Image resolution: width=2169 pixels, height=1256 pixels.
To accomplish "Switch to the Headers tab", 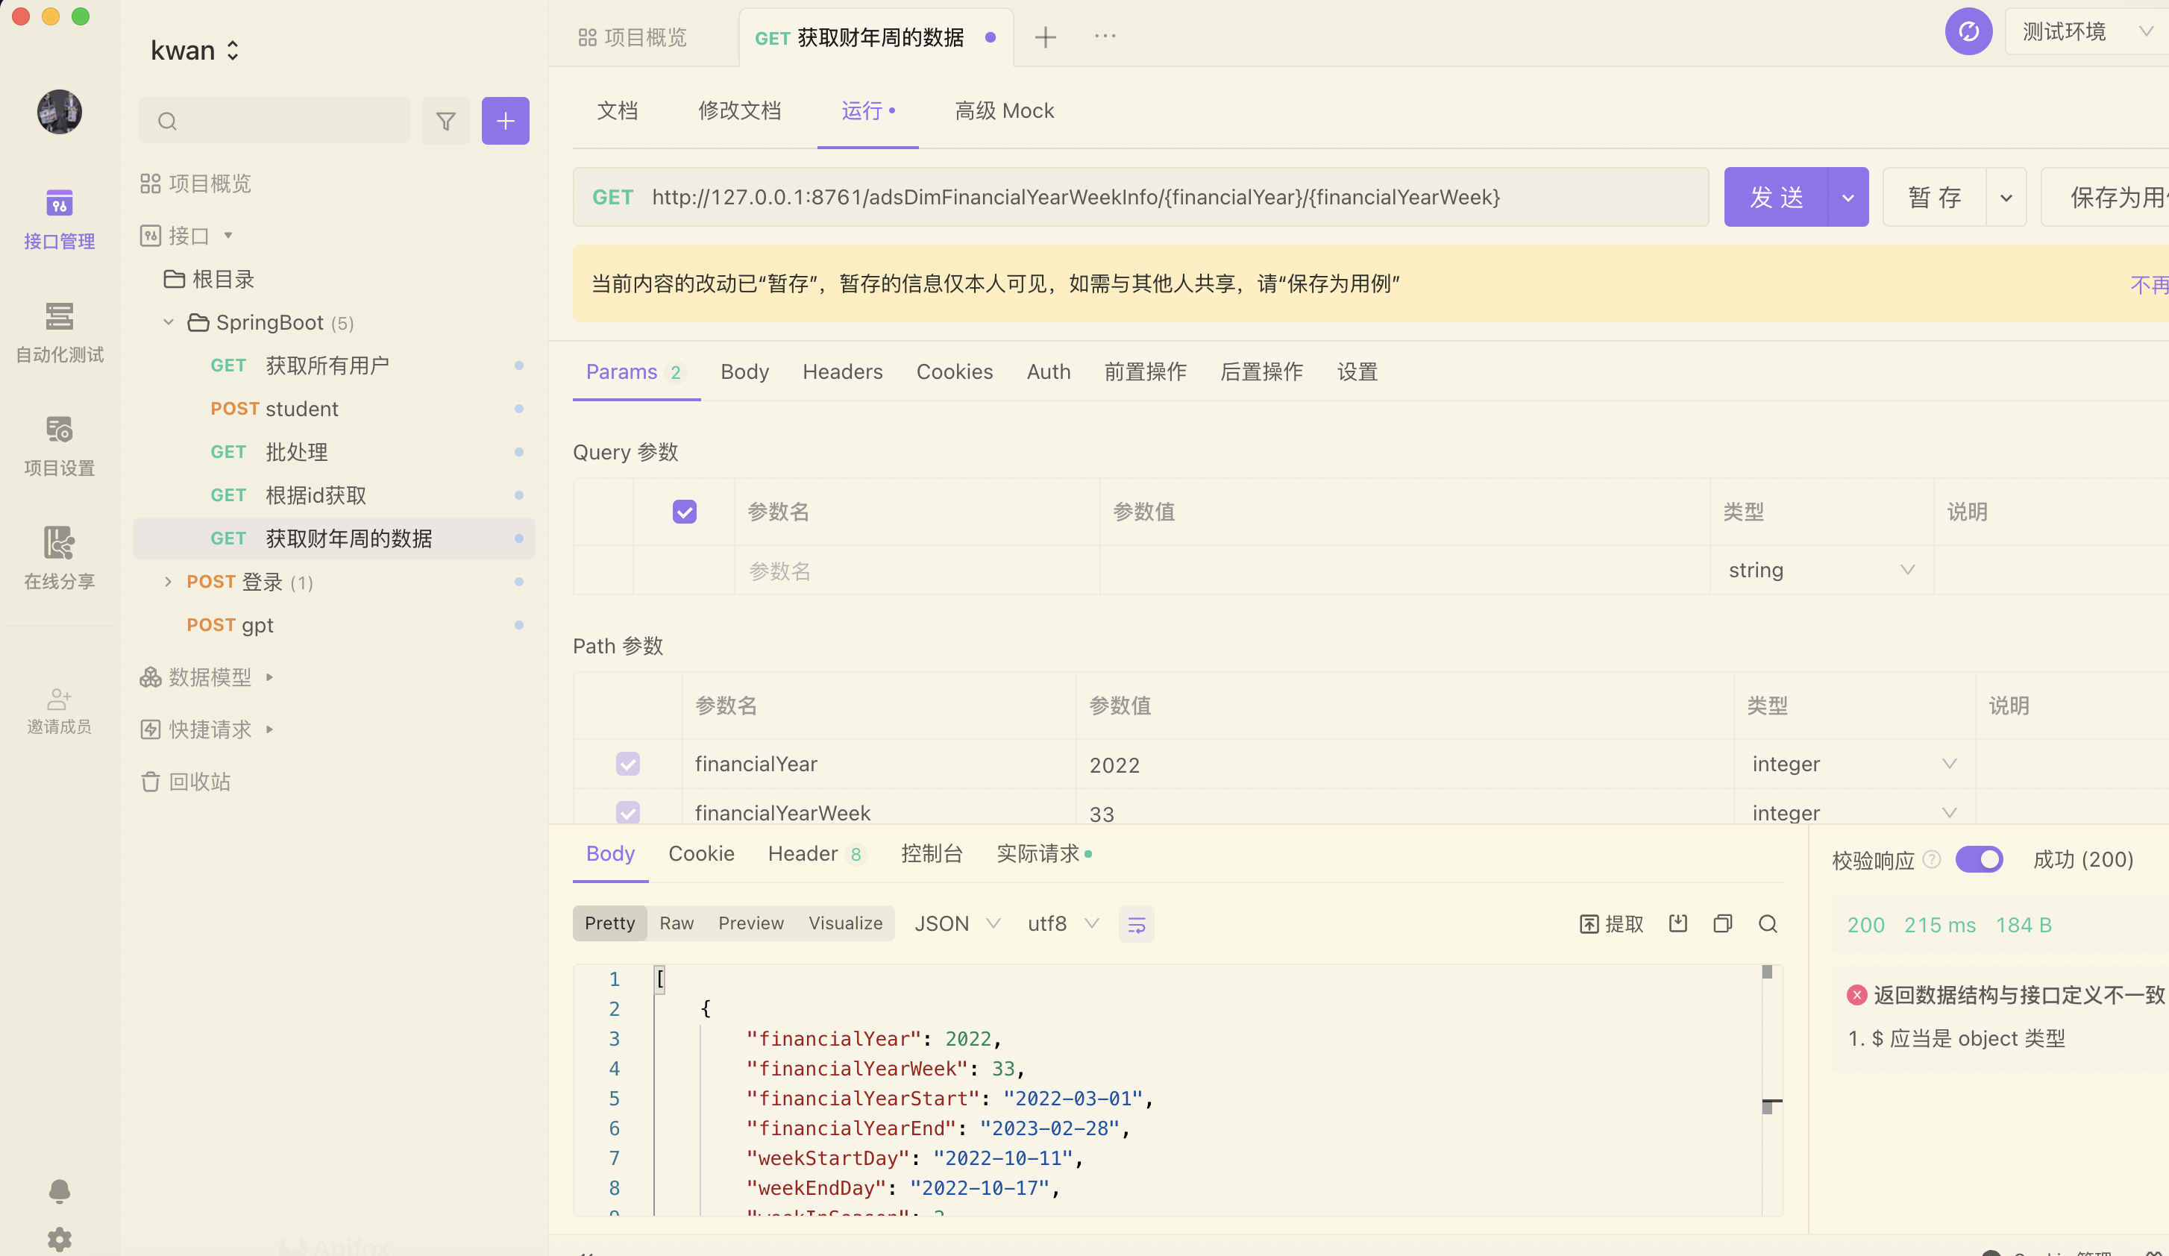I will click(x=842, y=372).
